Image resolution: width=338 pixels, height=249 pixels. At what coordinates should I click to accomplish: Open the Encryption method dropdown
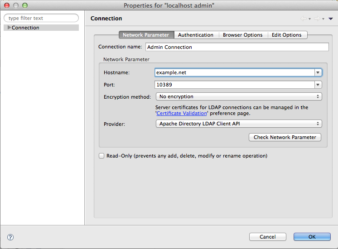click(238, 96)
